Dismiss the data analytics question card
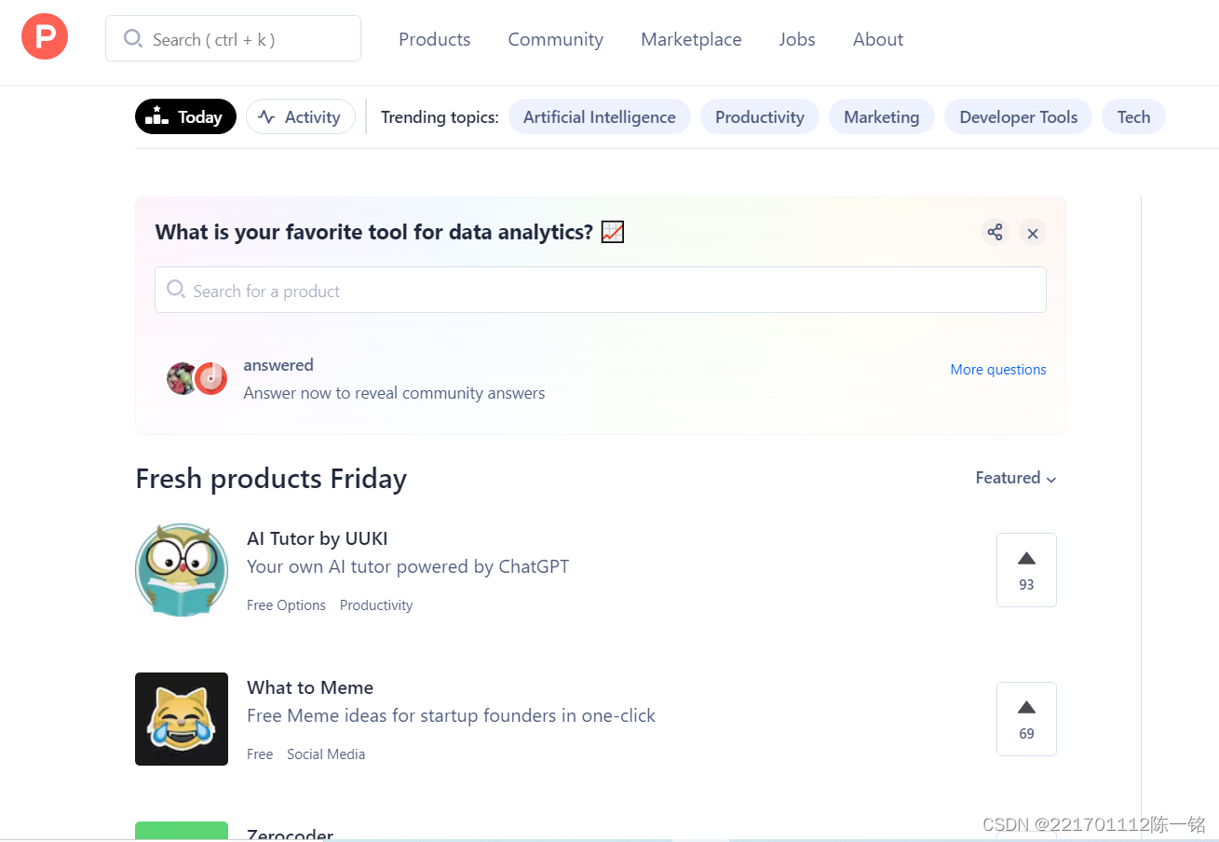Image resolution: width=1219 pixels, height=842 pixels. point(1033,233)
